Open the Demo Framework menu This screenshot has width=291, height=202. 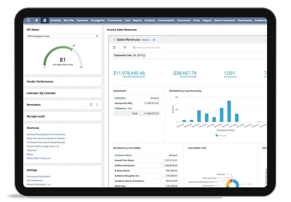point(225,20)
